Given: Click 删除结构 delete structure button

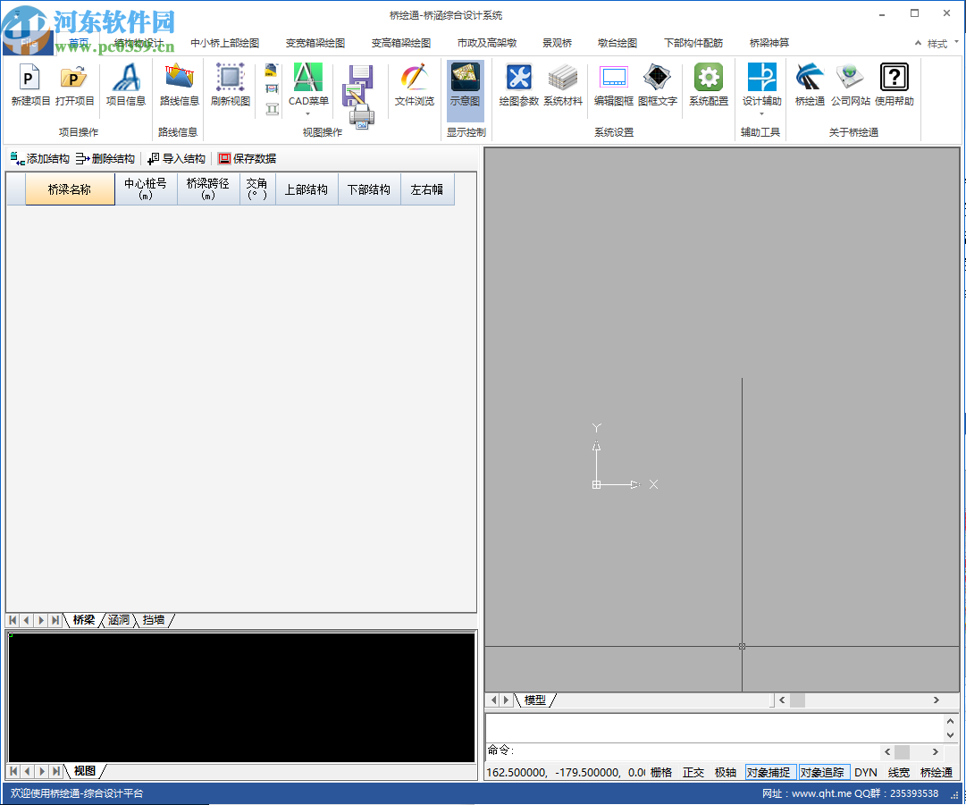Looking at the screenshot, I should point(105,159).
